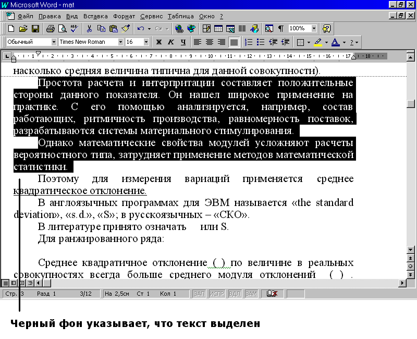Print the document with the printer icon
The image size is (417, 339).
pos(50,29)
